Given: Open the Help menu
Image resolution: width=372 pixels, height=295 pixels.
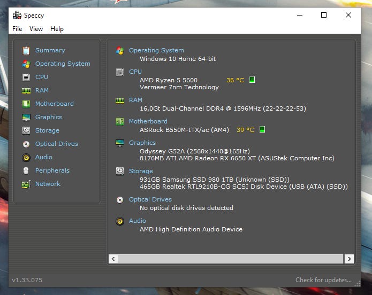Looking at the screenshot, I should (57, 29).
